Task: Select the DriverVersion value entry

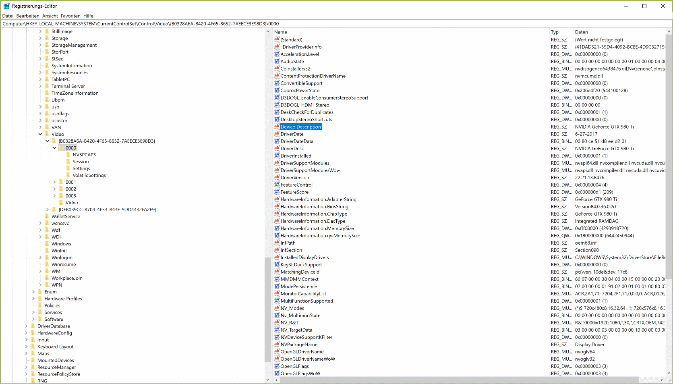Action: tap(295, 178)
